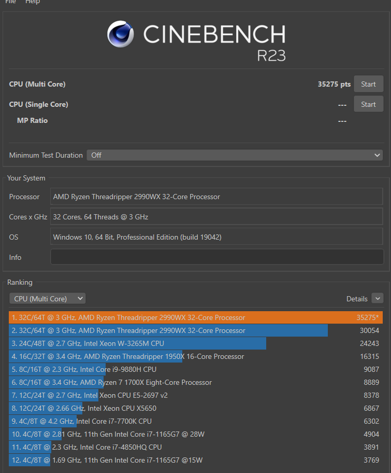The height and width of the screenshot is (473, 391).
Task: Select the i7-1165G7 @ 28W row
Action: click(196, 434)
